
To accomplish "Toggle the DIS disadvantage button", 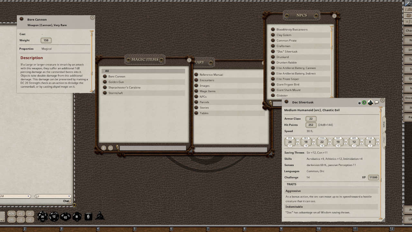I will coord(11,219).
